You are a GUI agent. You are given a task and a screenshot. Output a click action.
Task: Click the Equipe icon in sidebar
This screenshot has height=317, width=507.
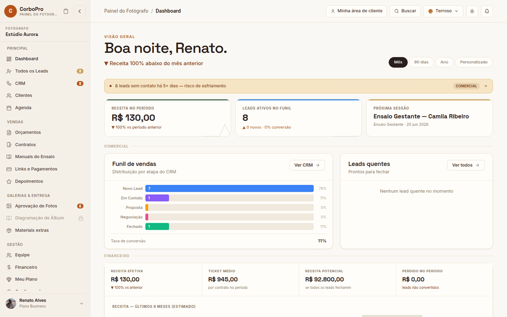(x=9, y=255)
